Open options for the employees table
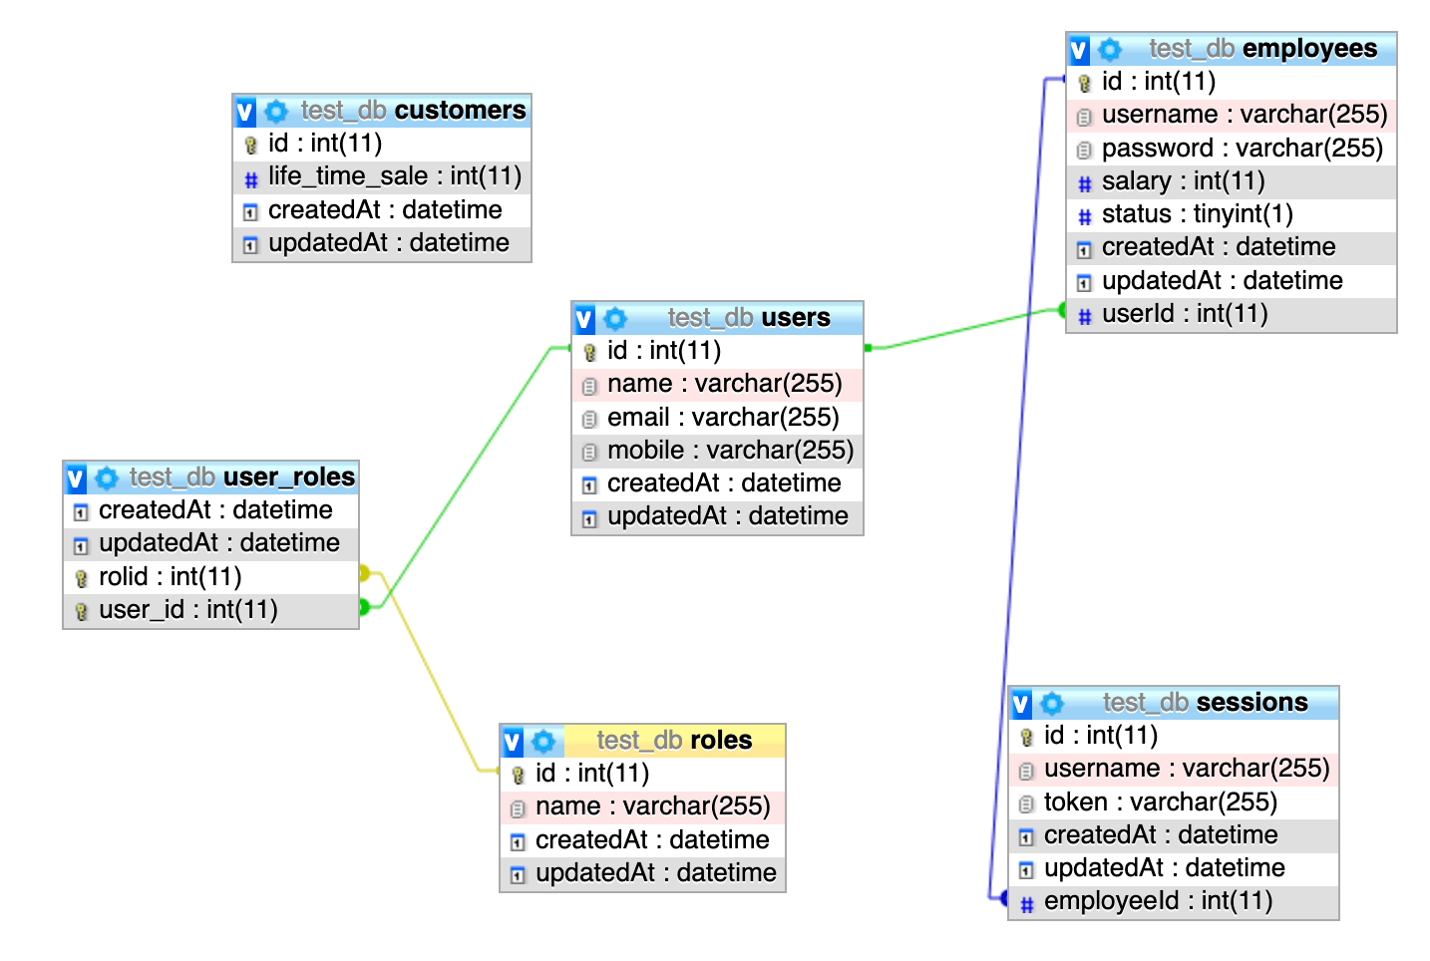Viewport: 1430px width, 961px height. coord(1110,48)
